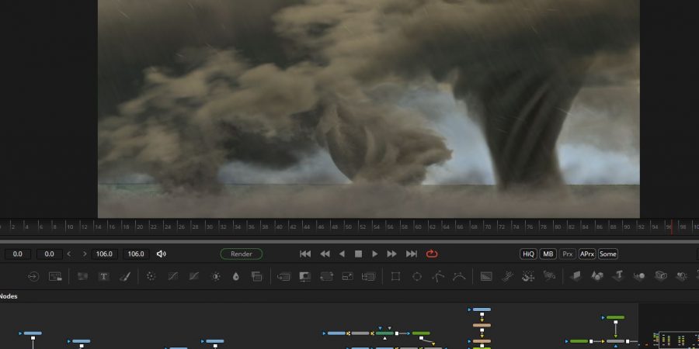This screenshot has height=349, width=699.
Task: Toggle APrx auto proxy mode
Action: click(587, 254)
